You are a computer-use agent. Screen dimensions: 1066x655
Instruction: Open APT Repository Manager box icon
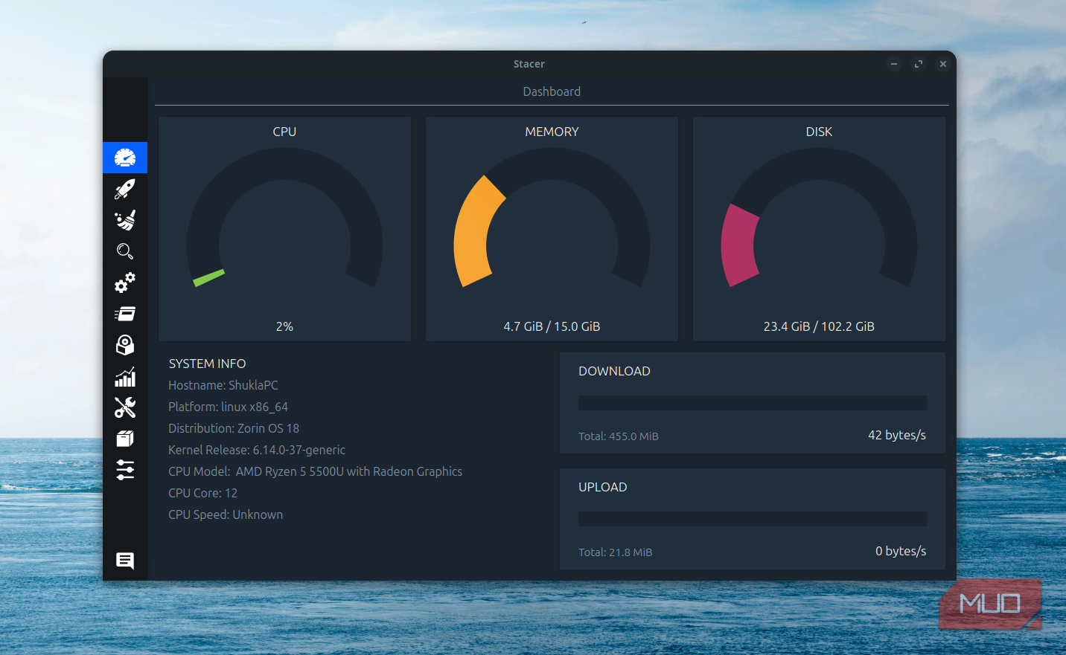(125, 439)
